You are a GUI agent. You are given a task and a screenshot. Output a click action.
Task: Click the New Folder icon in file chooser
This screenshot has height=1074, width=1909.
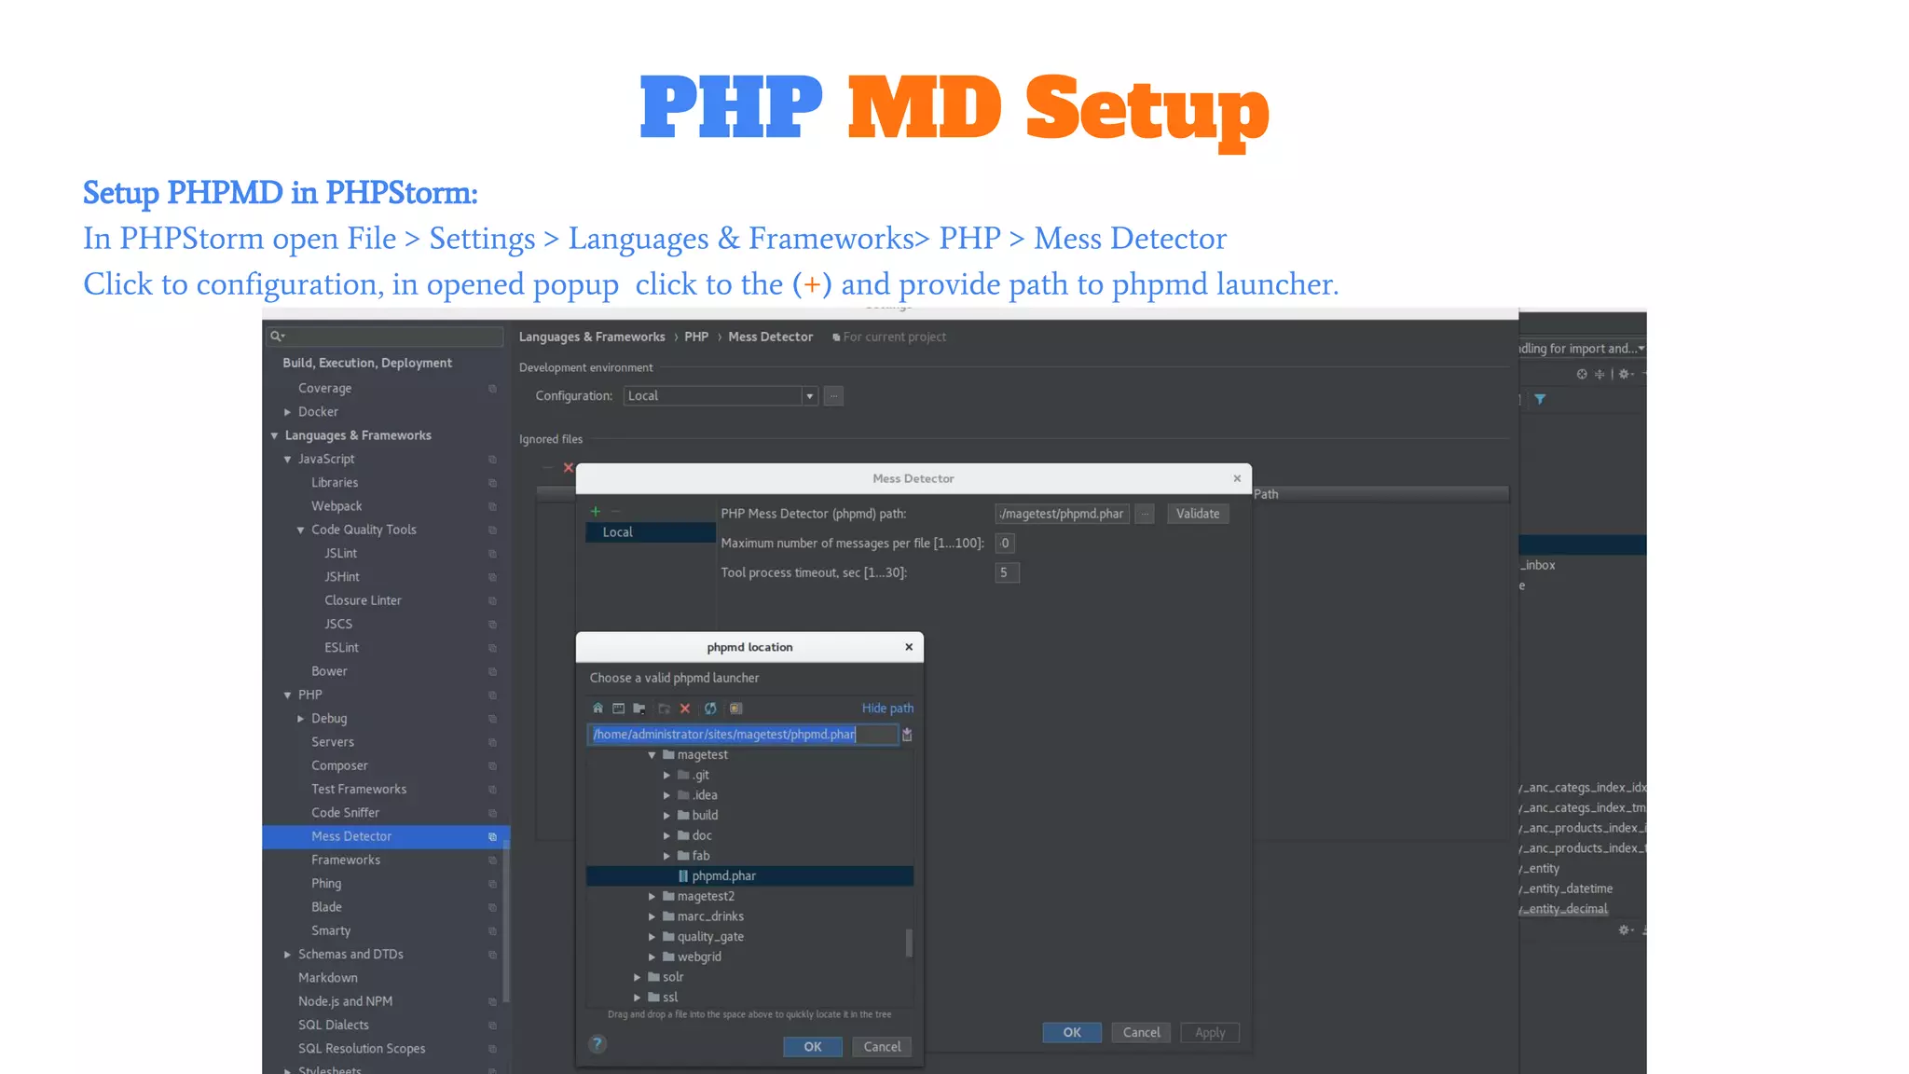tap(664, 709)
